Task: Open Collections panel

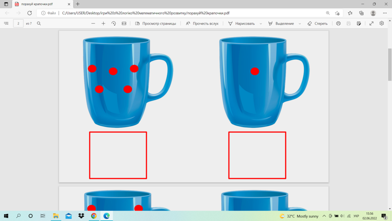Action: point(362,13)
